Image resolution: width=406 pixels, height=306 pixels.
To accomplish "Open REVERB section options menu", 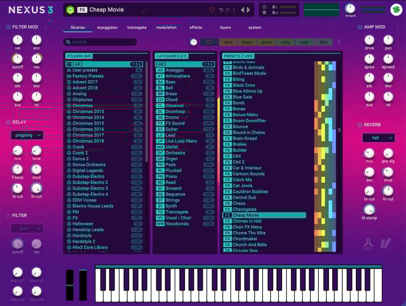I will (x=398, y=125).
